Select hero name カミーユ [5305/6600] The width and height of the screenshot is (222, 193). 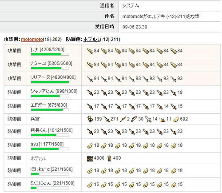pyautogui.click(x=51, y=64)
